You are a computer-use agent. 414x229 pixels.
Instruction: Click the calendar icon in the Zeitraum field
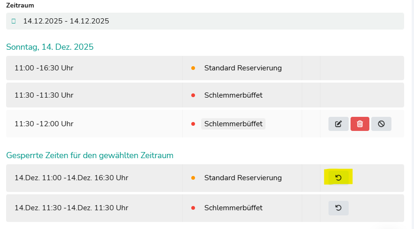click(14, 21)
